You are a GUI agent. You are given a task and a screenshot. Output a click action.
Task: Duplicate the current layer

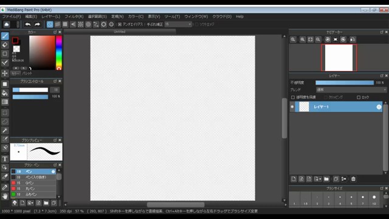coord(336,179)
